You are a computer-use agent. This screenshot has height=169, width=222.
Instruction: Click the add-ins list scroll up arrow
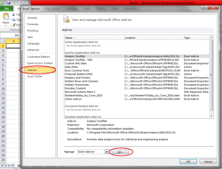(x=211, y=37)
